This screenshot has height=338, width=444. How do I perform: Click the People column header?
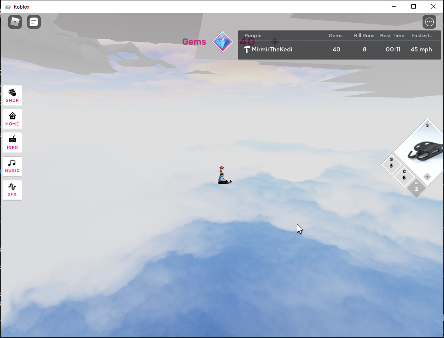[x=253, y=36]
